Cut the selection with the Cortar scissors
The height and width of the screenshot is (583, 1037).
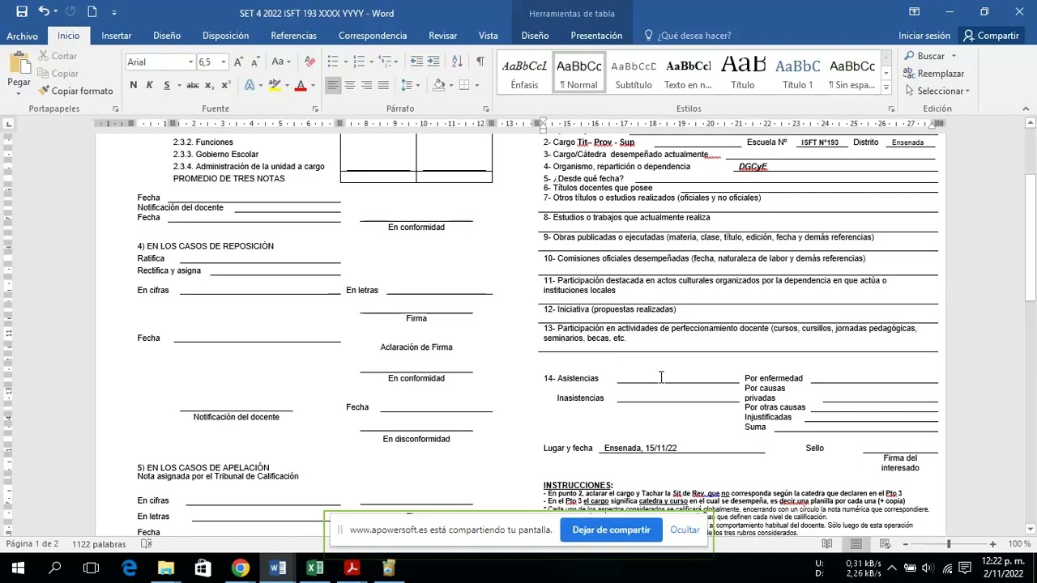pyautogui.click(x=58, y=56)
